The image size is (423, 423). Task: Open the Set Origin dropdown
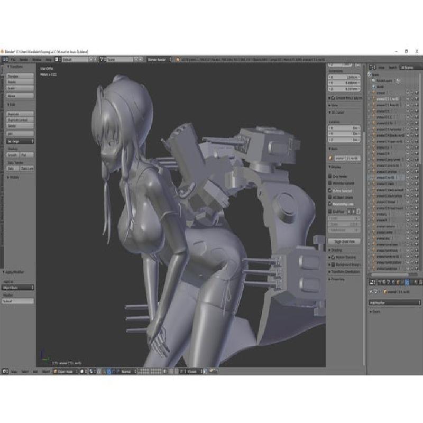[21, 141]
